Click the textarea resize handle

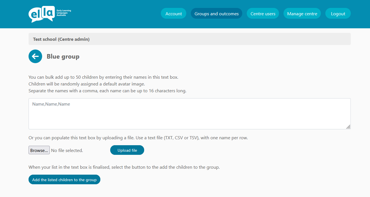click(x=348, y=127)
